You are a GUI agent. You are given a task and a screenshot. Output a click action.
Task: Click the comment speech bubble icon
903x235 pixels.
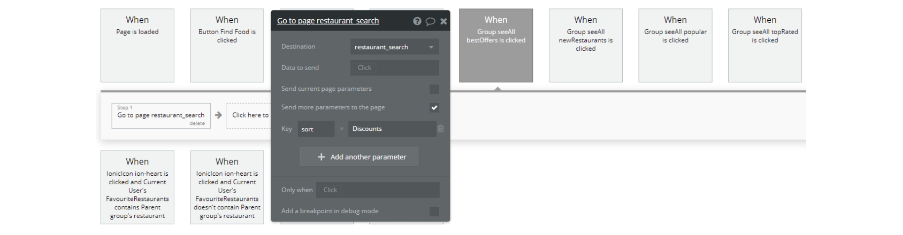tap(430, 21)
